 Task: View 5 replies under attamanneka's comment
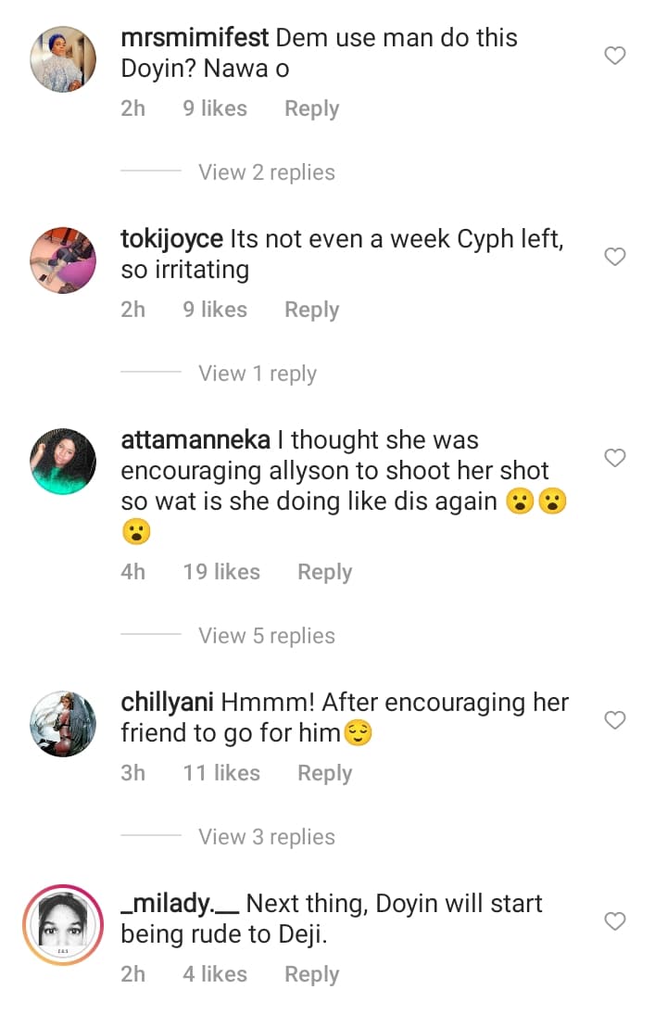coord(267,636)
